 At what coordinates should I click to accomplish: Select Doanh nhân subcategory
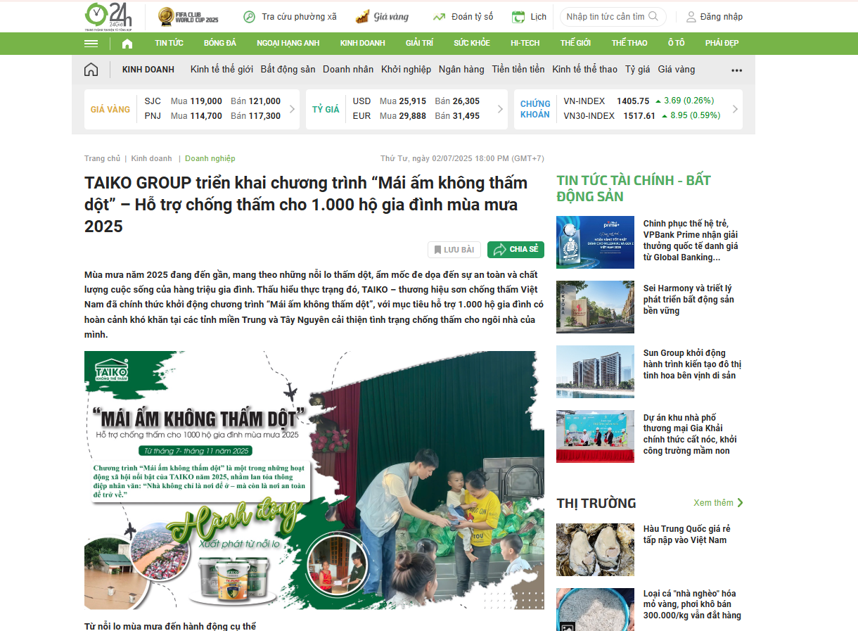point(348,70)
